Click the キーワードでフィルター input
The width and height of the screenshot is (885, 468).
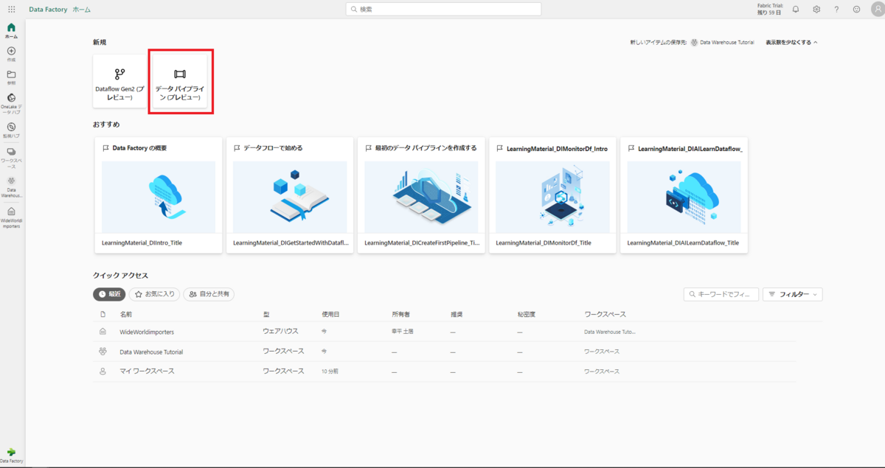pos(721,294)
